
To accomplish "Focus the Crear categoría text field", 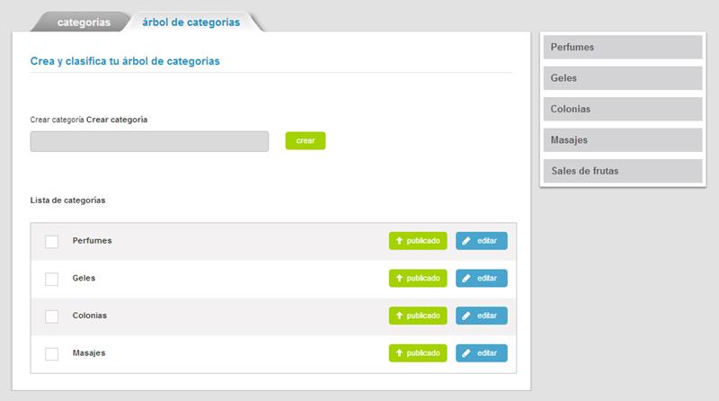I will click(x=149, y=141).
